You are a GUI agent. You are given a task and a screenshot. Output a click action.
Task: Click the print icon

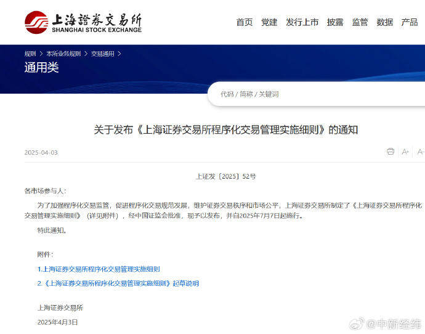point(391,152)
